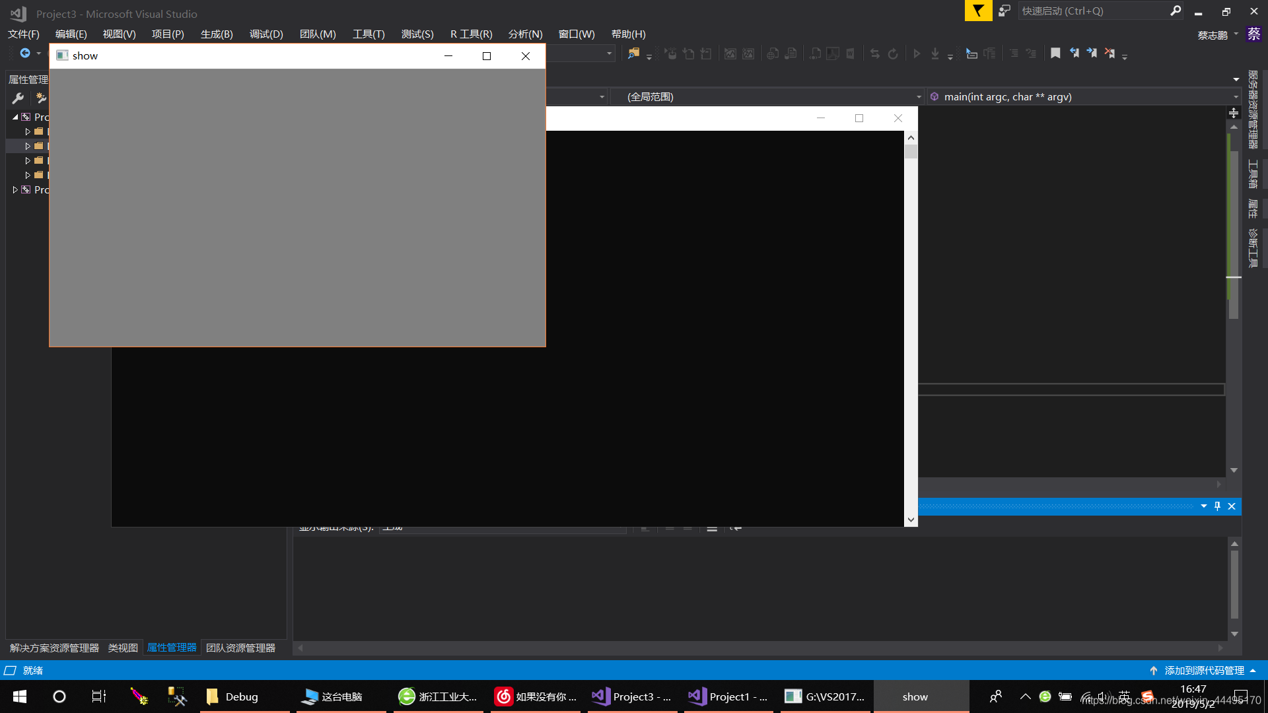Expand the second Pro project tree node
This screenshot has width=1268, height=713.
[x=15, y=189]
